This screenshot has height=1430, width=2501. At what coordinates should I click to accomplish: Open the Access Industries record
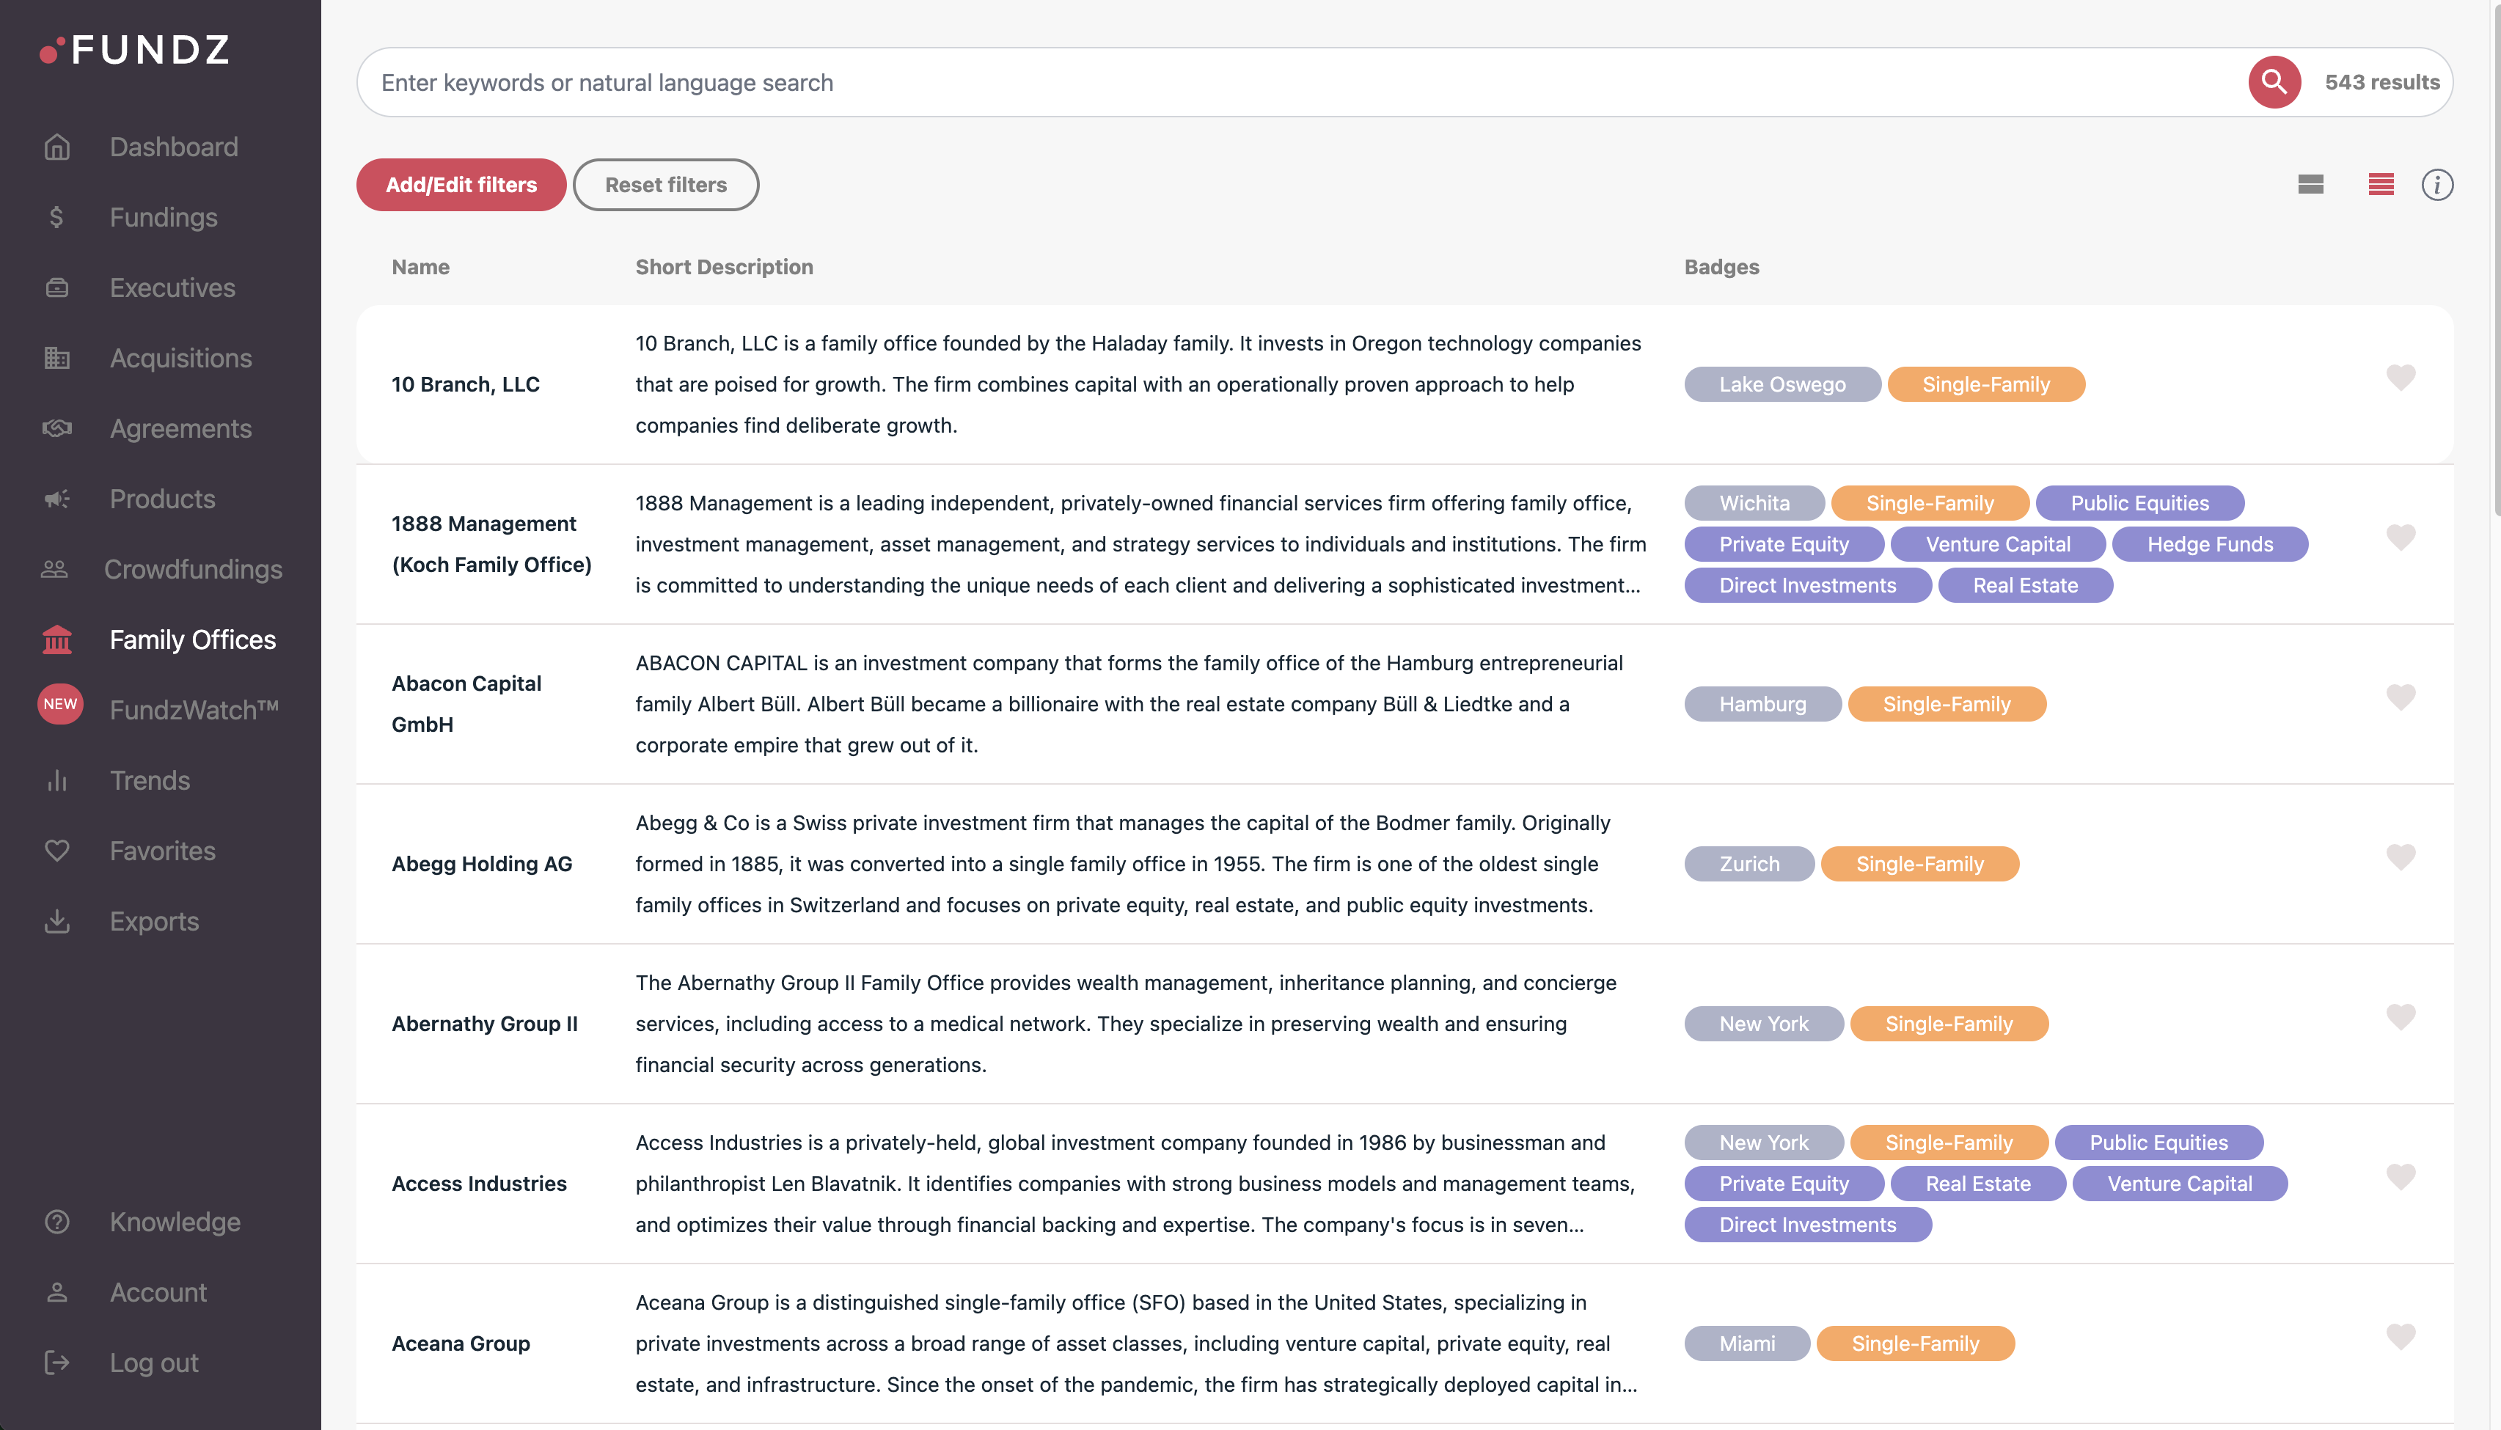click(x=478, y=1184)
